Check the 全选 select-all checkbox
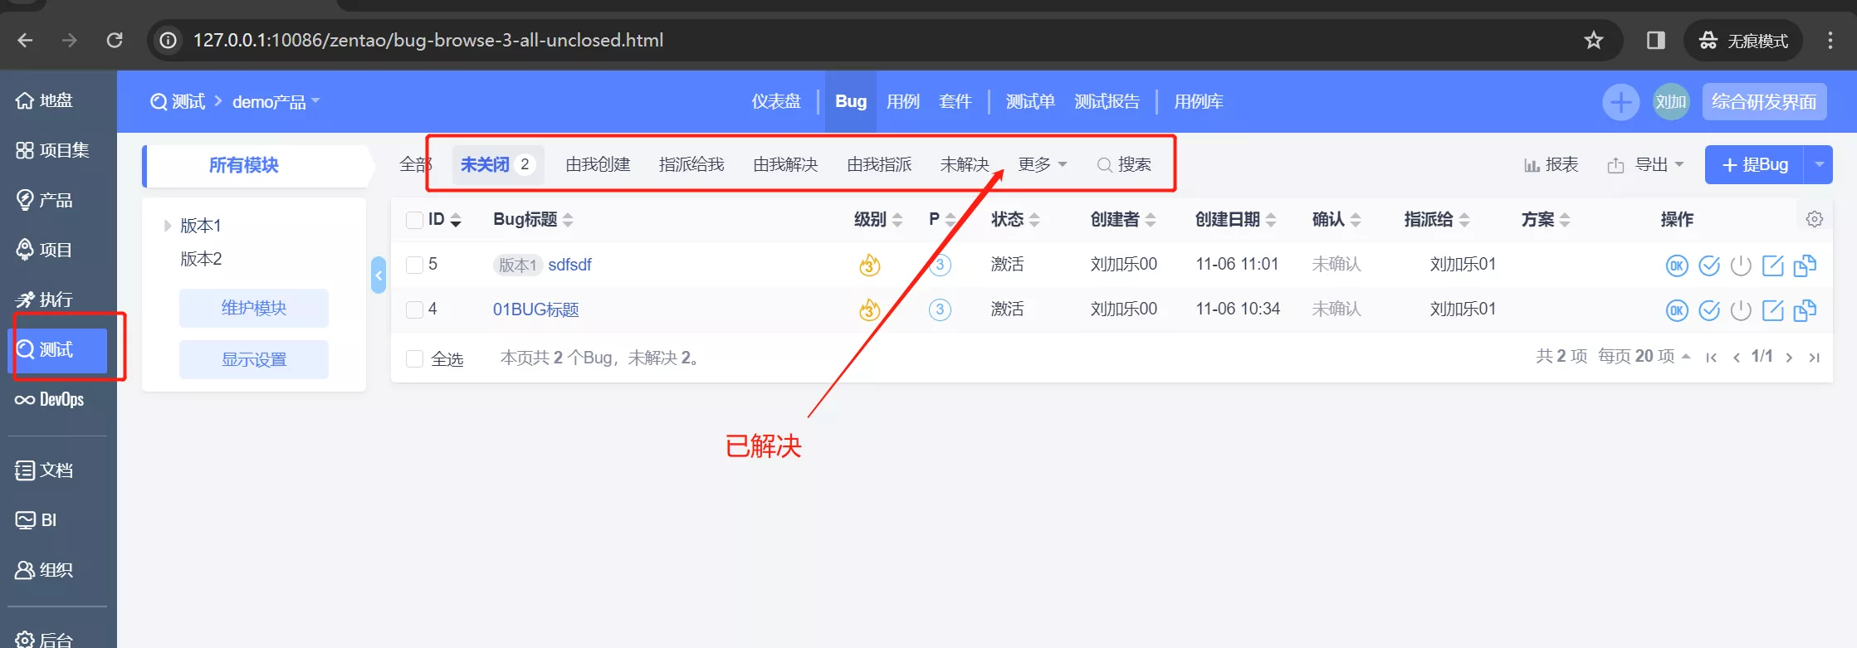 pos(414,358)
